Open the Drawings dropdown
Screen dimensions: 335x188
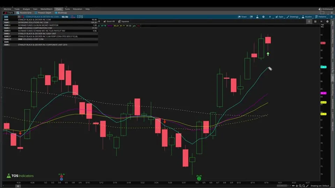click(x=293, y=17)
